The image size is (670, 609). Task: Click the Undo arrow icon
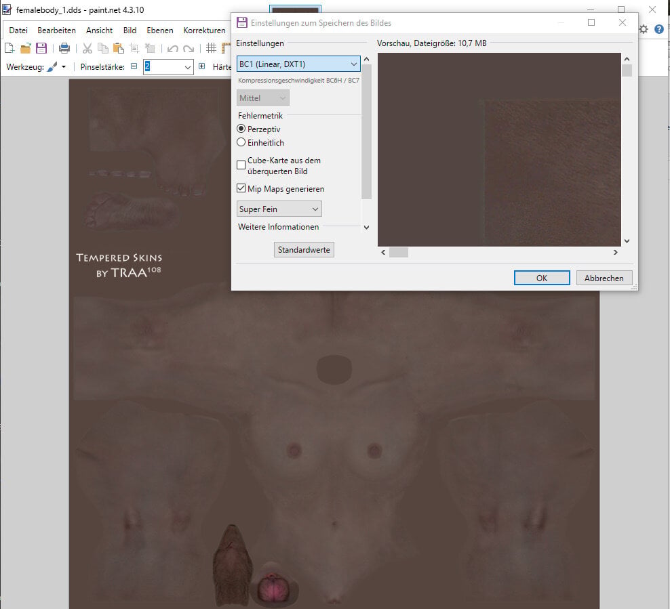click(x=173, y=48)
